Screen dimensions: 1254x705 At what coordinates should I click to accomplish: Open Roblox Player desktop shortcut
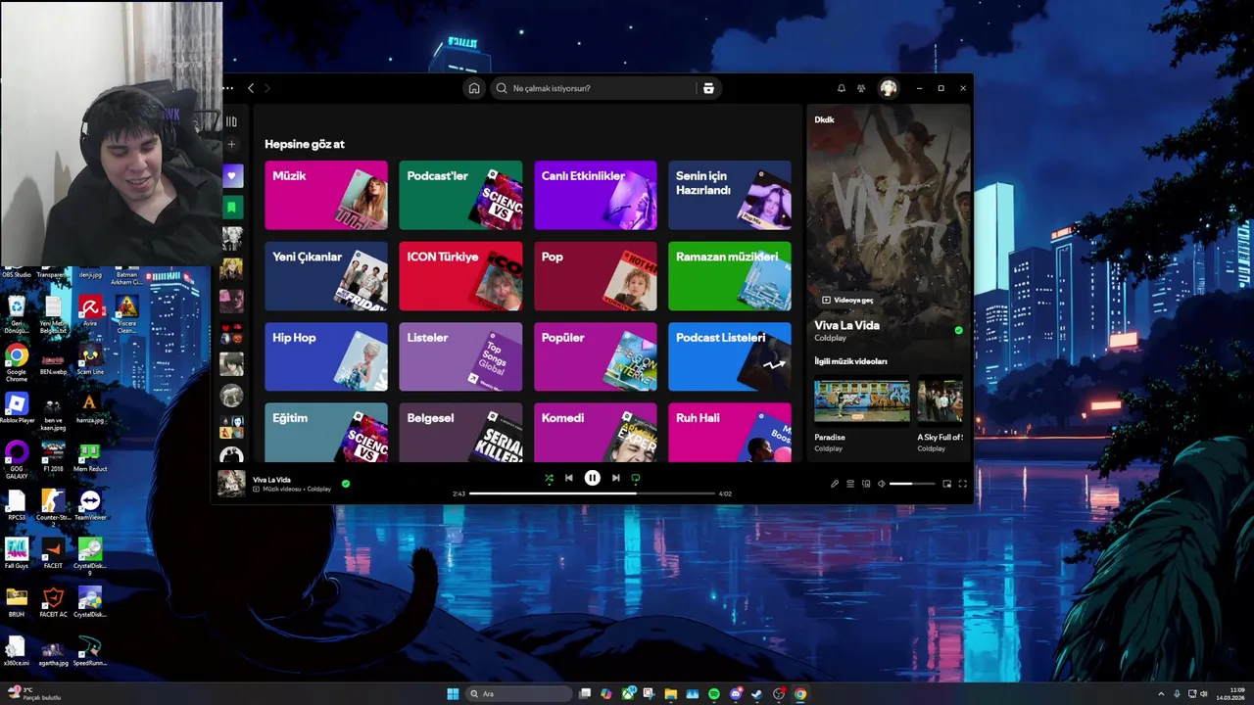(17, 408)
